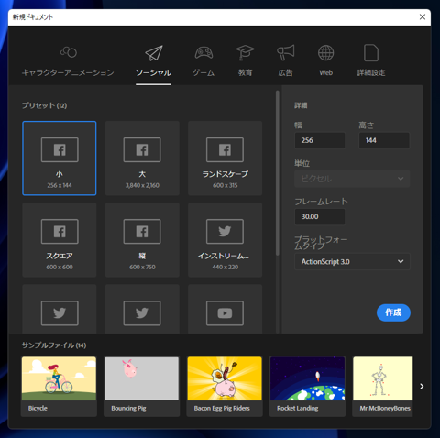440x438 pixels.
Task: Choose the ゲーム gamepad icon
Action: click(x=203, y=52)
